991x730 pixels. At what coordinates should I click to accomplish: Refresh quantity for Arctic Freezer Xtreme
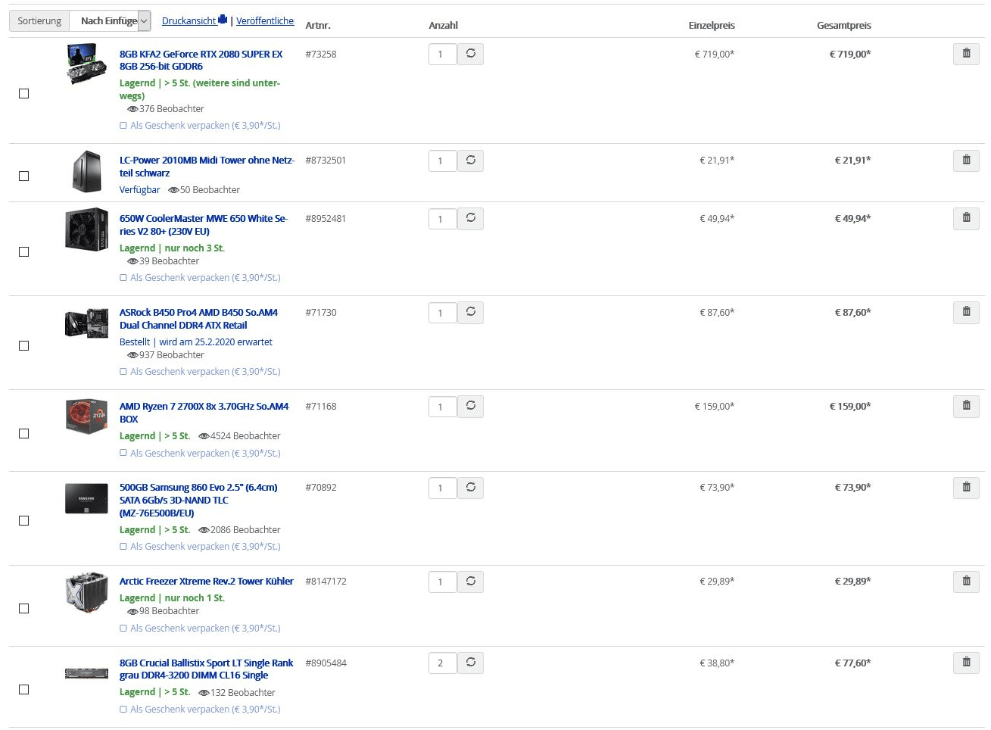click(470, 582)
